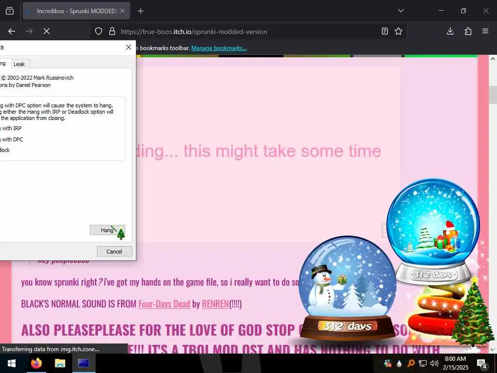Click the forward navigation arrow
Image resolution: width=497 pixels, height=373 pixels.
tap(29, 31)
